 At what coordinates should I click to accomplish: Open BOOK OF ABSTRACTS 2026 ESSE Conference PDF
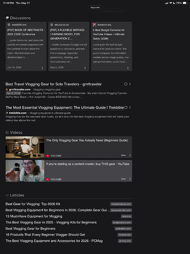pyautogui.click(x=26, y=32)
